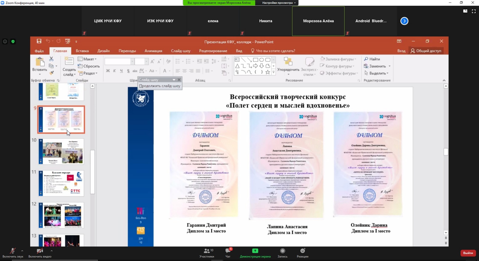Click the red Выйти button in Zoom
479x261 pixels.
tap(468, 253)
